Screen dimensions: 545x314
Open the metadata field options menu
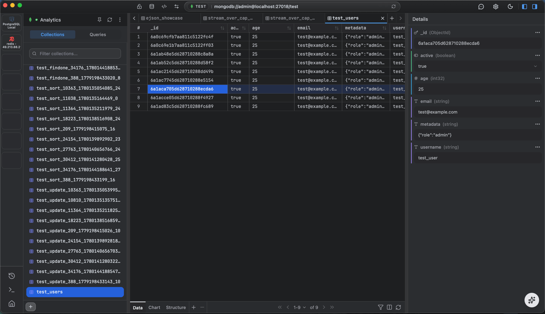click(537, 124)
